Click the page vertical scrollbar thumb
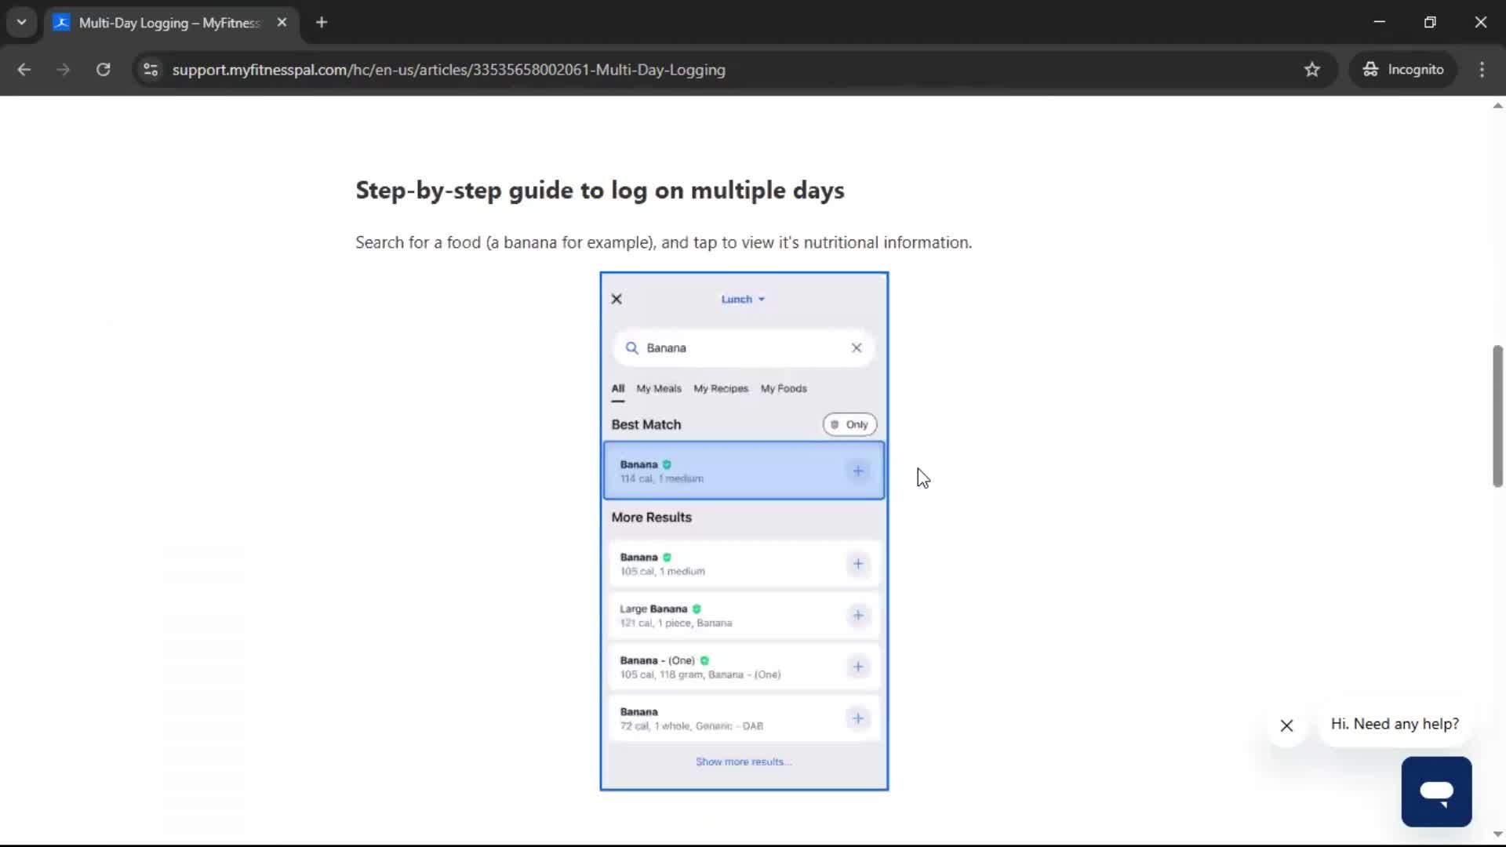This screenshot has width=1506, height=847. (x=1497, y=416)
